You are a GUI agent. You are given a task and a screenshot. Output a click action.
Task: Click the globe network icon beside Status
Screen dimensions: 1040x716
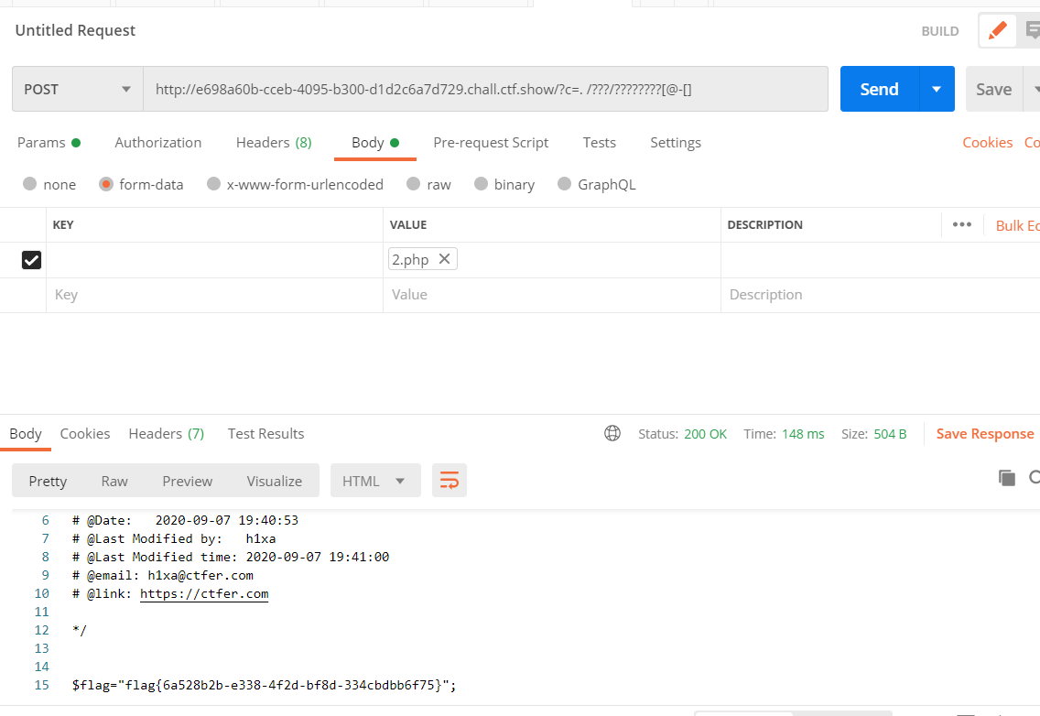[612, 433]
